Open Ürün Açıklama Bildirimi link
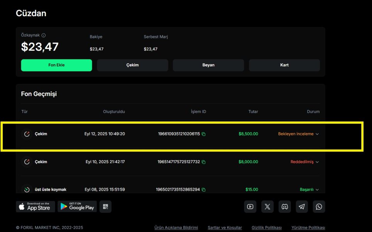This screenshot has height=232, width=372. tap(176, 227)
